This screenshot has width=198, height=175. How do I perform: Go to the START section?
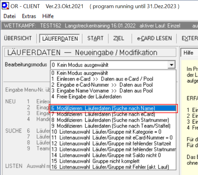tap(95, 38)
